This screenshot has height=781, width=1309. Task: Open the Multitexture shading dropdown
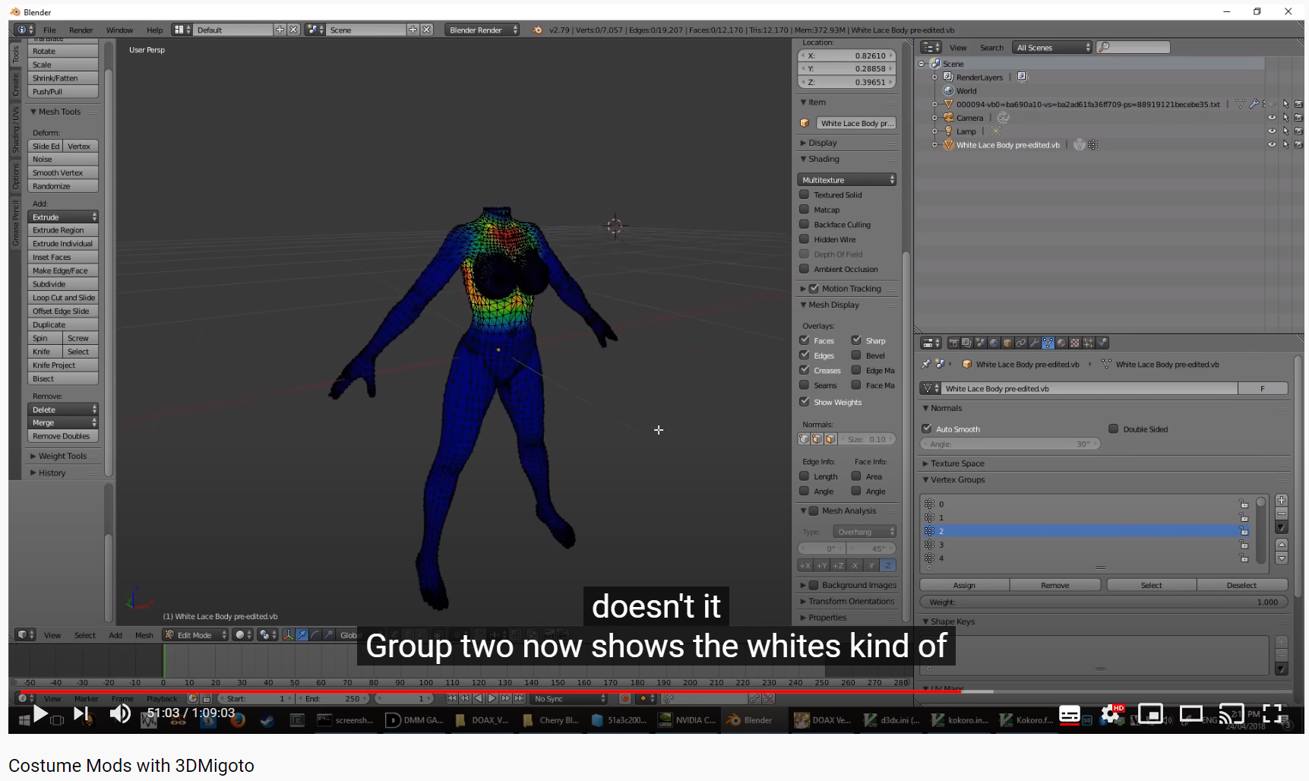[847, 180]
